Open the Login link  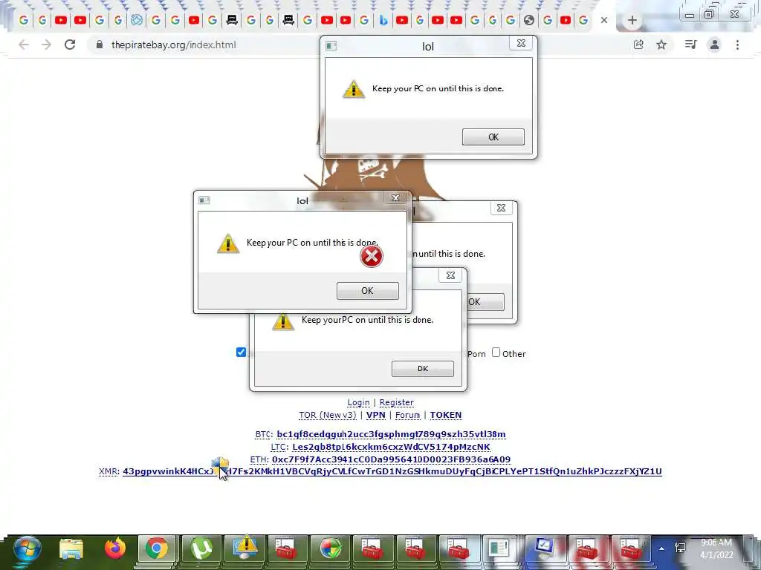click(x=358, y=402)
